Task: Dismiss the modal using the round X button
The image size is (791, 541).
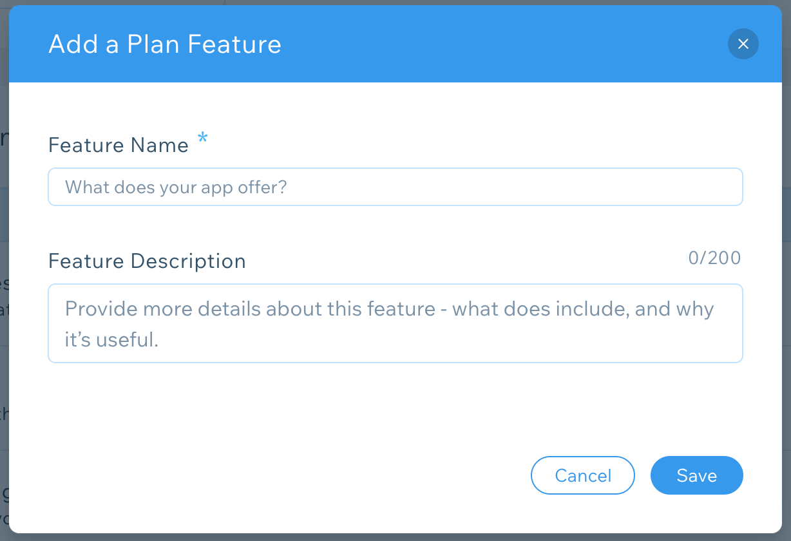Action: point(743,44)
